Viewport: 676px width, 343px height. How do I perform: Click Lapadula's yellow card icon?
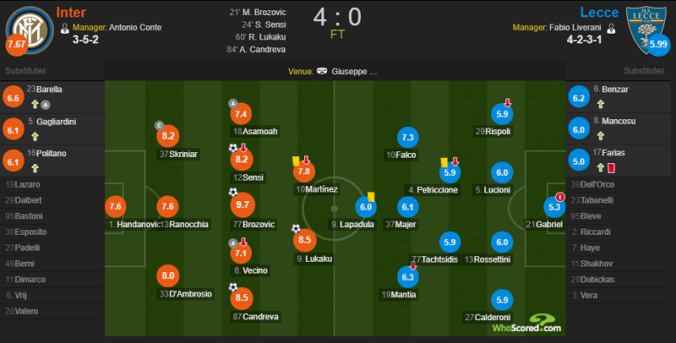[371, 197]
